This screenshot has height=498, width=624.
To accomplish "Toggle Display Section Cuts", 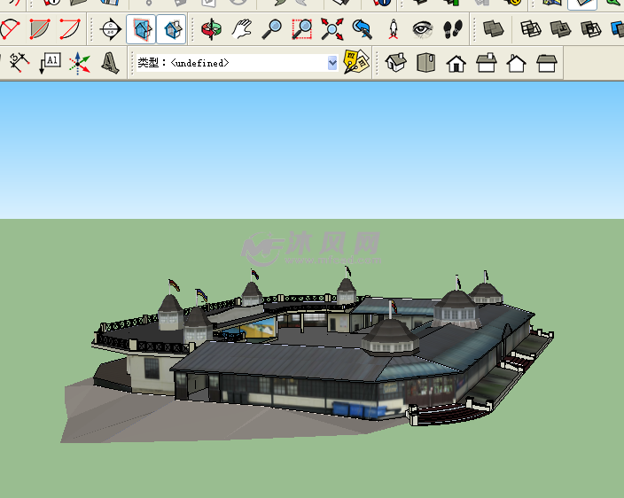I will point(171,29).
